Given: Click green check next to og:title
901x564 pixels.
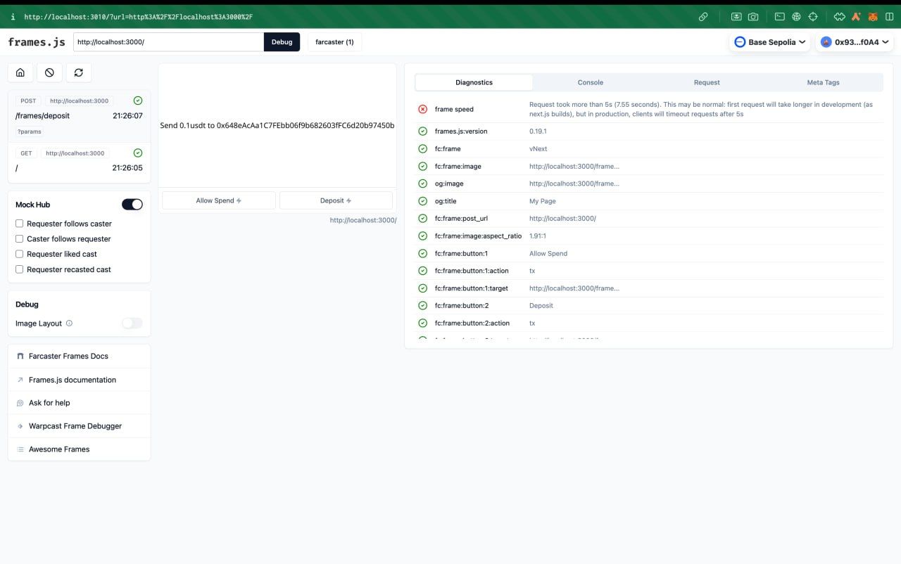Looking at the screenshot, I should coord(422,201).
